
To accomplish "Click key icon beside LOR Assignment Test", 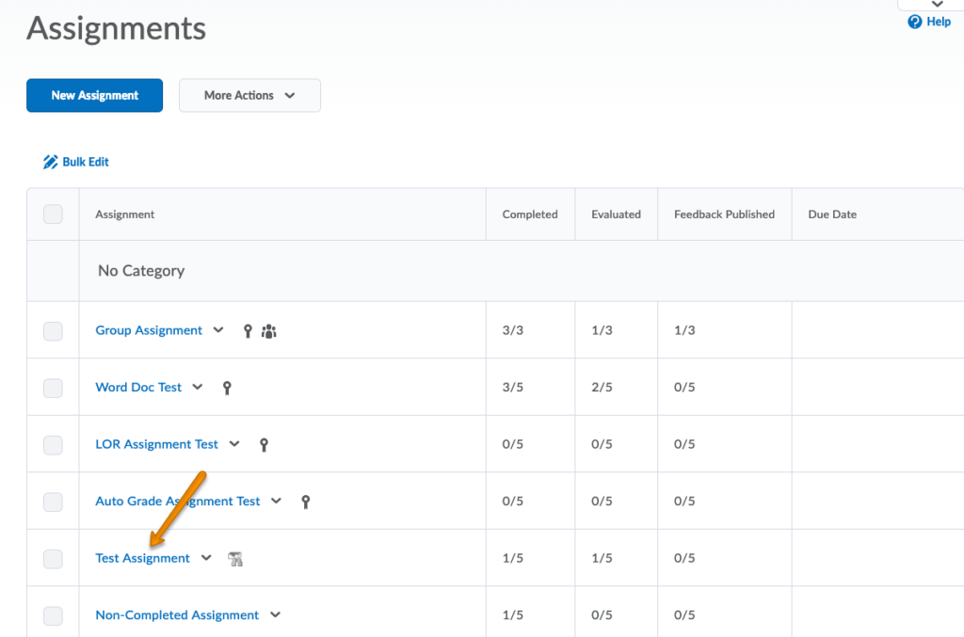I will [265, 444].
